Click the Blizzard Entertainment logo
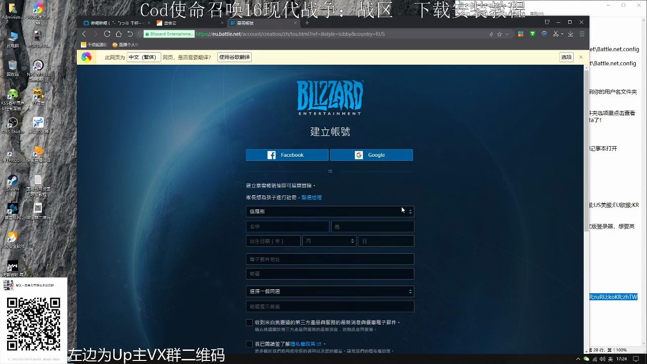The width and height of the screenshot is (647, 364). 330,98
